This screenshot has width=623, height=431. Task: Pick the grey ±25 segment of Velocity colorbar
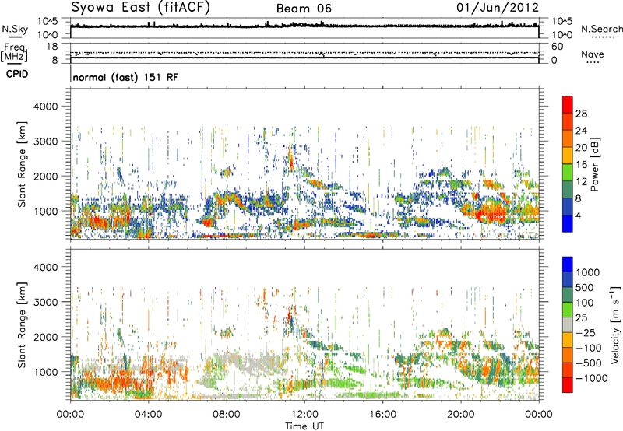[x=568, y=324]
